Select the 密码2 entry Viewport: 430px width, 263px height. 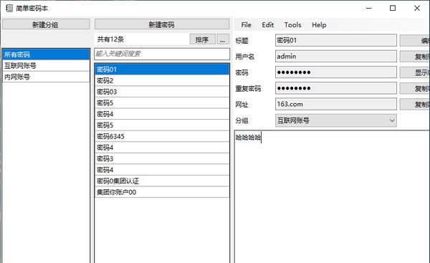(x=162, y=81)
